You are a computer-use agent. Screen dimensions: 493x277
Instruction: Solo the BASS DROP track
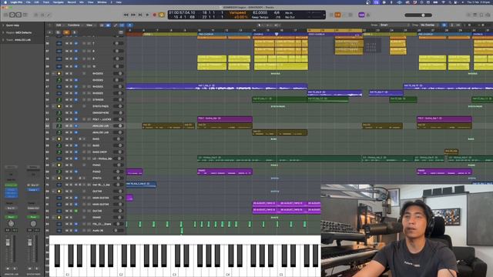71,152
